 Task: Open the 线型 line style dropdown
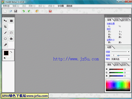121,52
